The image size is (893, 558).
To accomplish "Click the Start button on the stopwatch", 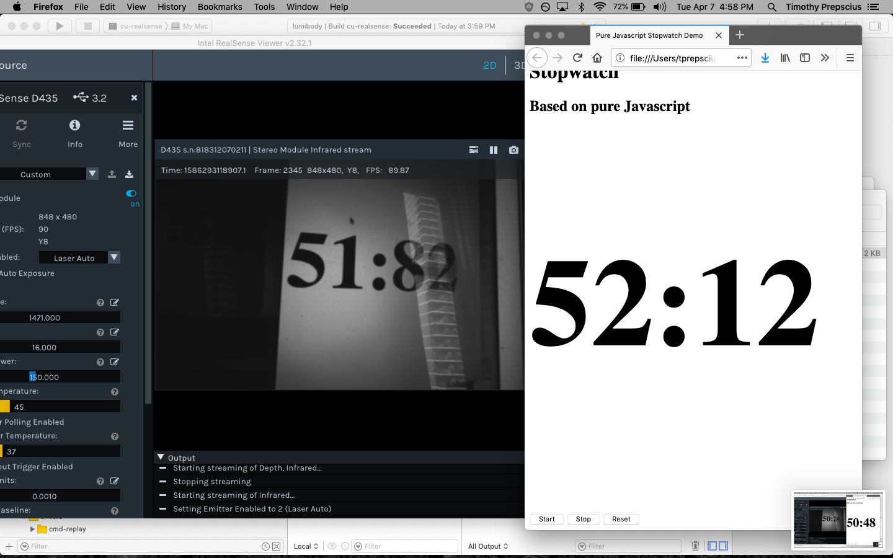I will (x=546, y=519).
